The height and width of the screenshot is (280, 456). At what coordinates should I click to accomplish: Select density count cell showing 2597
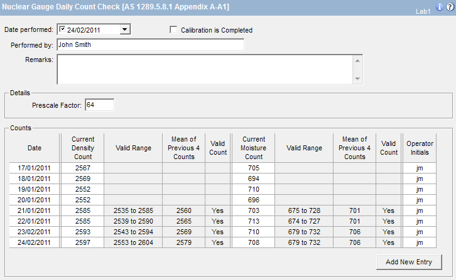(82, 242)
